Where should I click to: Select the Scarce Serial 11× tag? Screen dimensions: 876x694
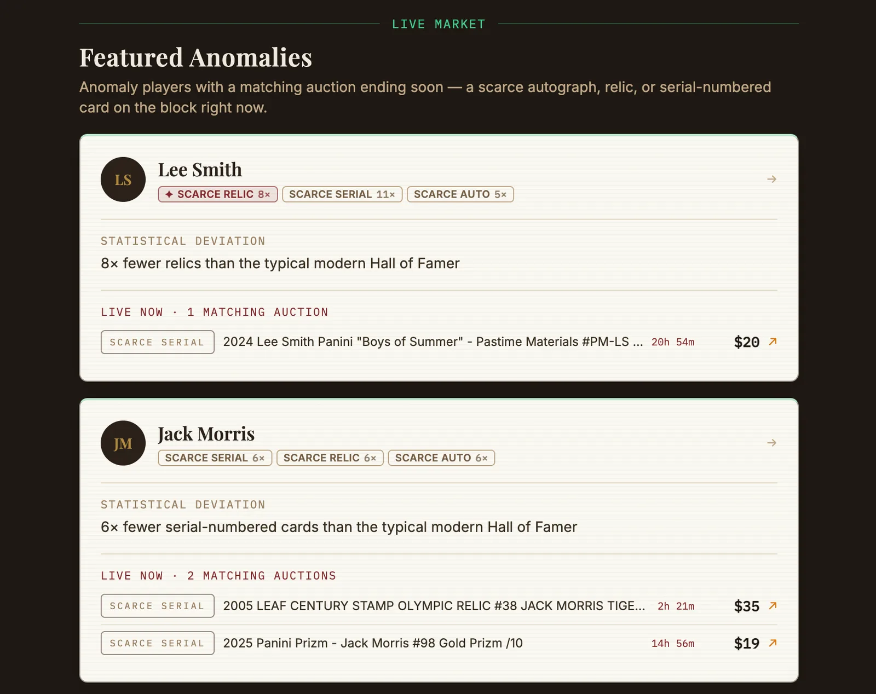342,194
